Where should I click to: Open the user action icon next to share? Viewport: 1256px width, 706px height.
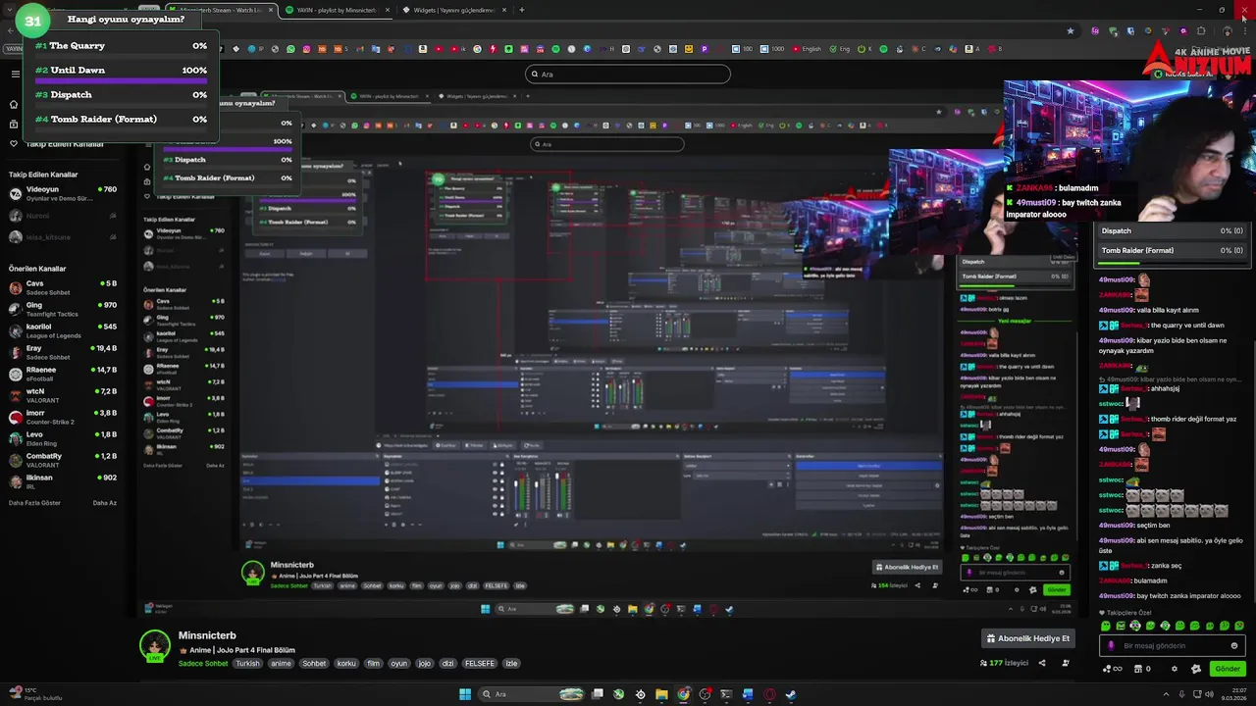pyautogui.click(x=1066, y=663)
